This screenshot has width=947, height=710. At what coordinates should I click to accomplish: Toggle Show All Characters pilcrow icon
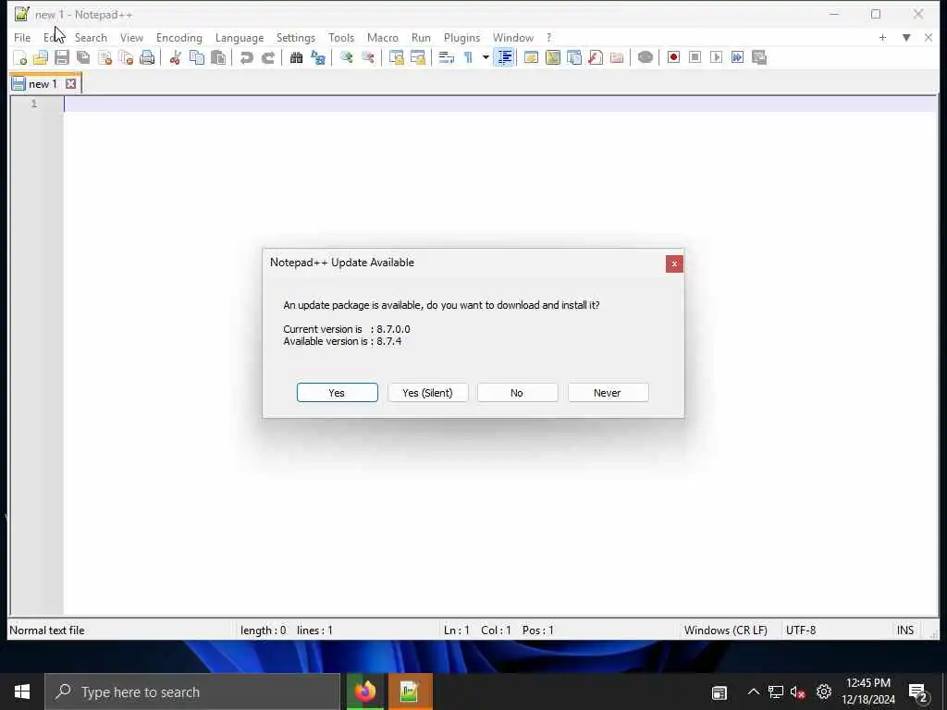[468, 57]
